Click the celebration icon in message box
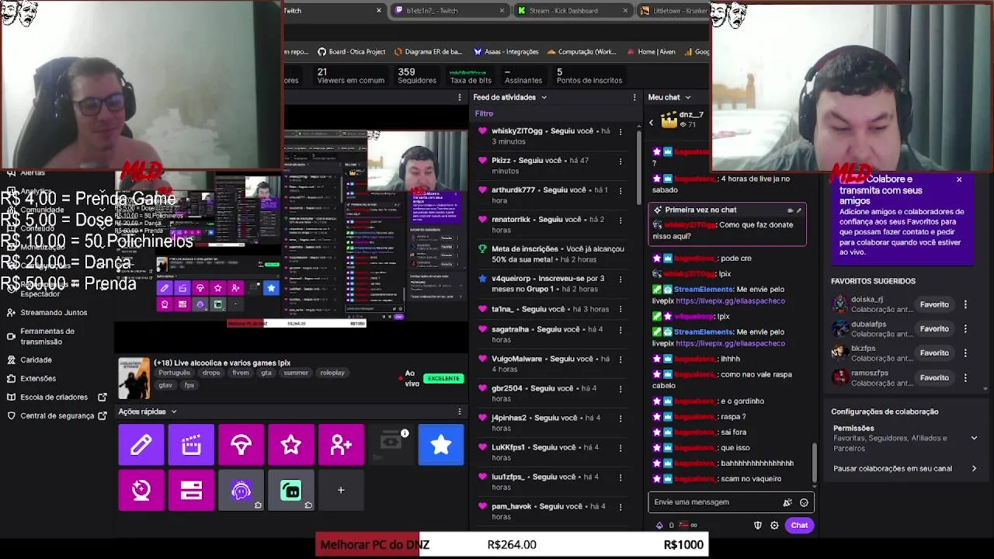The image size is (994, 559). pos(787,502)
